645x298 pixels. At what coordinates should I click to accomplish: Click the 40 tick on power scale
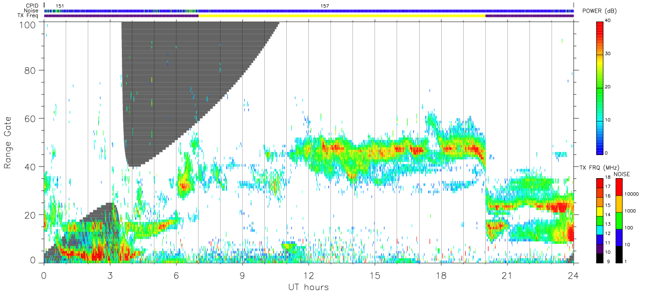[608, 21]
